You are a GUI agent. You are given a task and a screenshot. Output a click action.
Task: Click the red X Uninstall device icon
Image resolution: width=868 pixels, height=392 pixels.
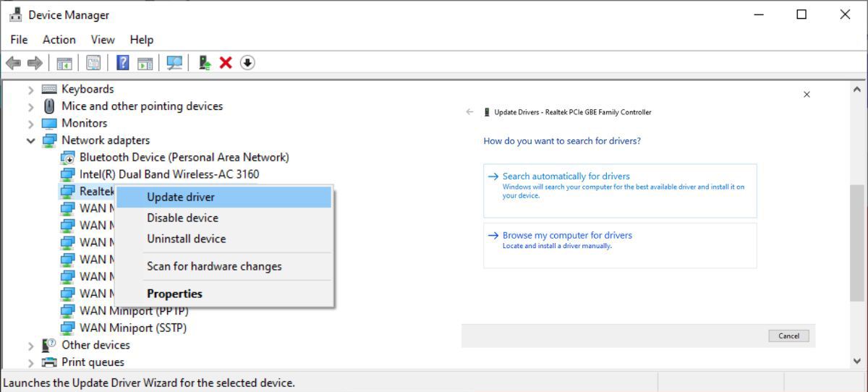(226, 63)
